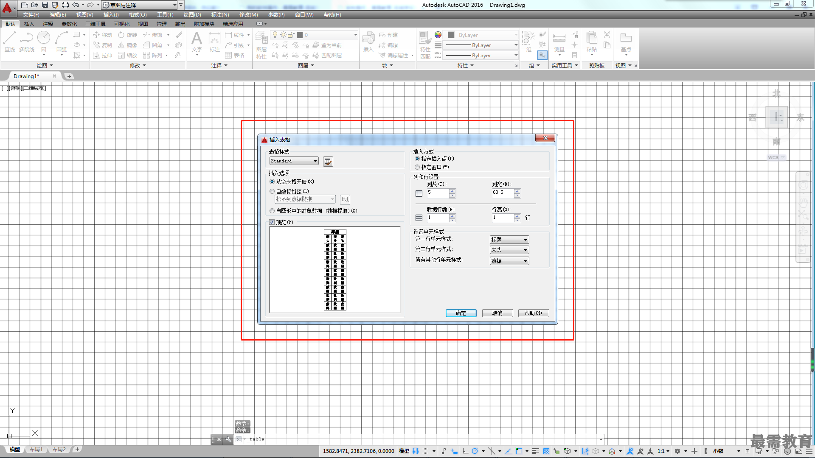Switch to the Insert (插入) ribbon tab
Viewport: 815px width, 458px height.
pyautogui.click(x=29, y=24)
